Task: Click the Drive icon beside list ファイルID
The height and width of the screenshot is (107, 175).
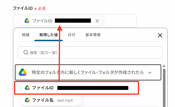Action: (27, 88)
